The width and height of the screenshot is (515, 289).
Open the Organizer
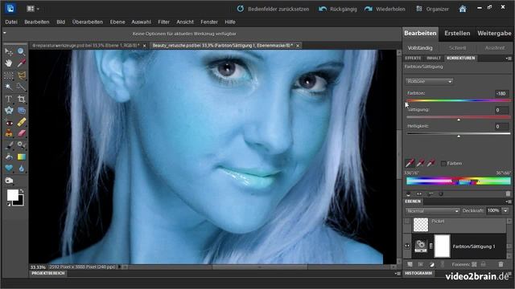[432, 9]
